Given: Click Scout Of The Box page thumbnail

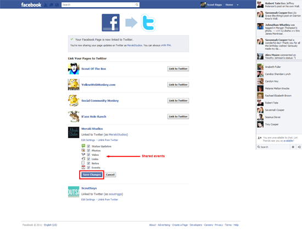Looking at the screenshot, I should pyautogui.click(x=74, y=69).
